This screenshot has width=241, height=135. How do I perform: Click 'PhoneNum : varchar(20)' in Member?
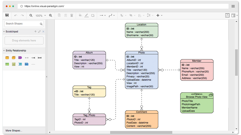[x=195, y=71]
